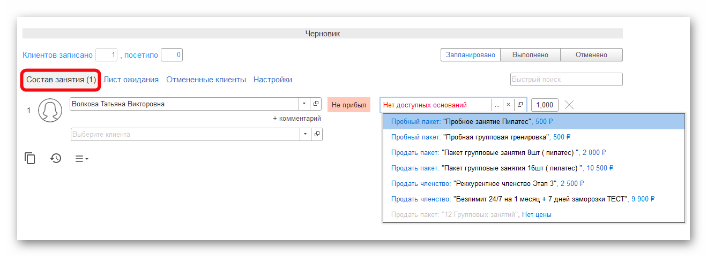Click the 'посетило' label link
707x257 pixels.
click(141, 55)
